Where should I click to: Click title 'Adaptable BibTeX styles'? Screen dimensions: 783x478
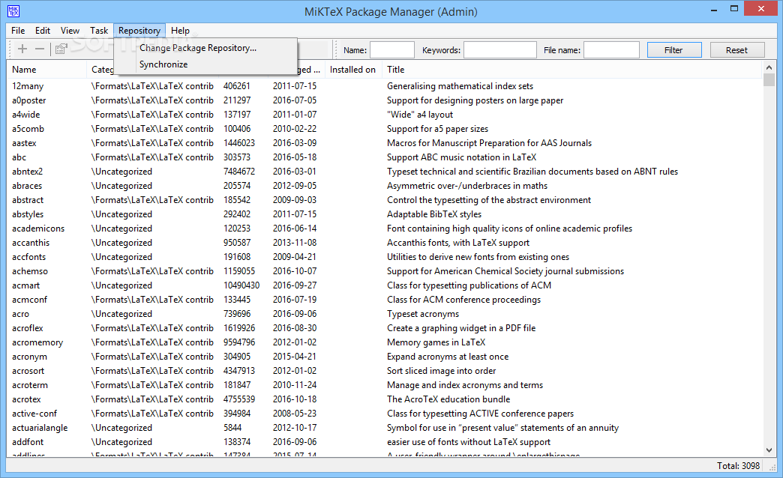(434, 214)
